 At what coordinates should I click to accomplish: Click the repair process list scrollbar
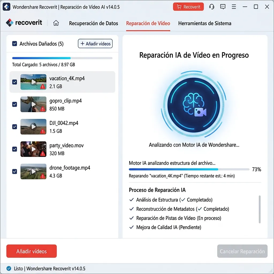(260, 209)
